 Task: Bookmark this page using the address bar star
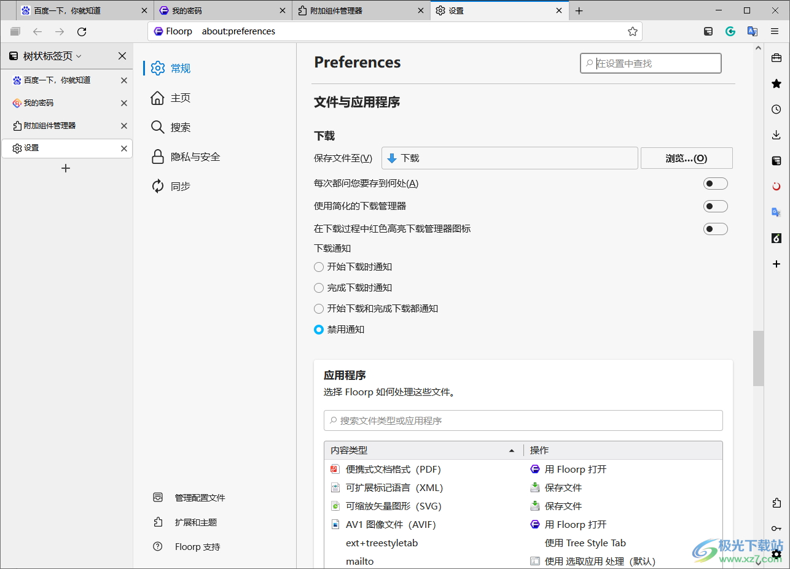pos(633,31)
